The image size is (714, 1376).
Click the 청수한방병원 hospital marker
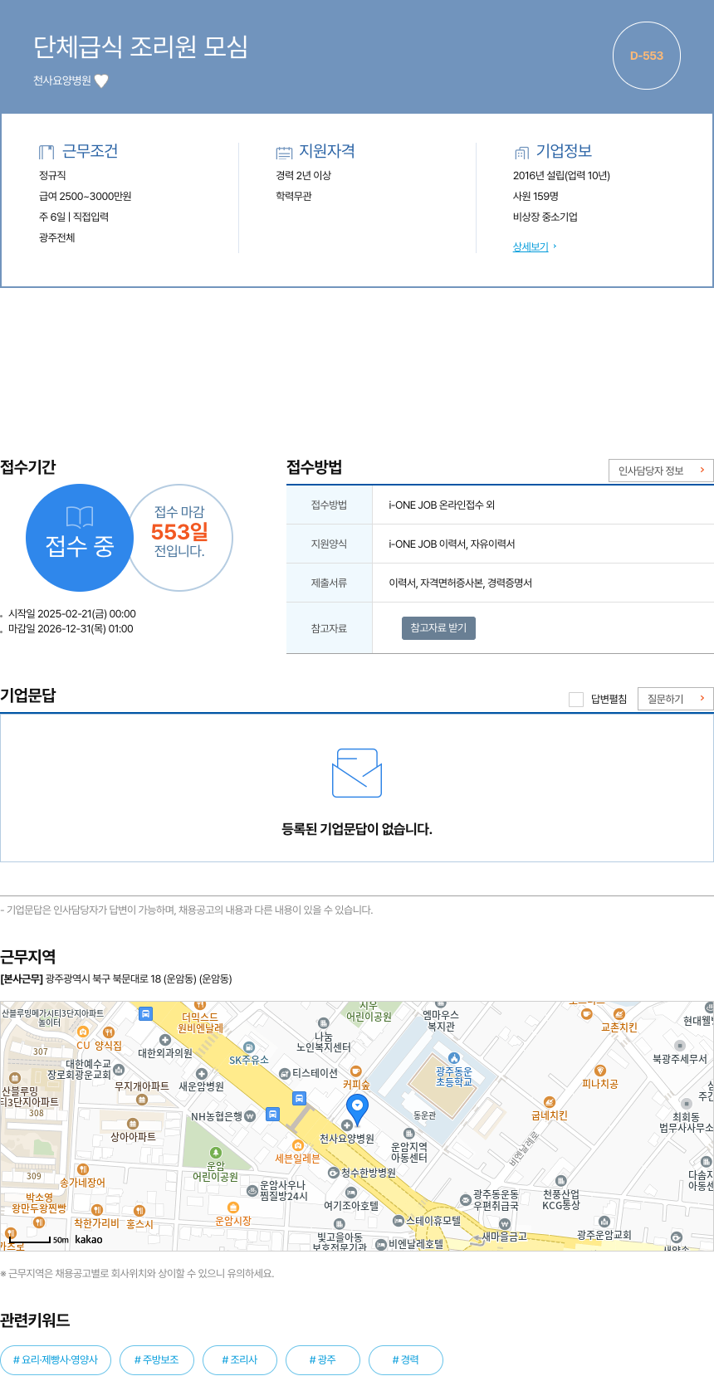coord(334,1173)
